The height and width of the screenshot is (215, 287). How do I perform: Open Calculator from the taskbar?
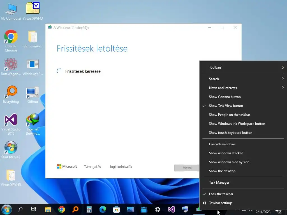(x=89, y=209)
